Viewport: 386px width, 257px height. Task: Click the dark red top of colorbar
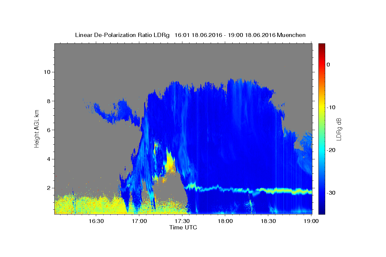point(322,46)
